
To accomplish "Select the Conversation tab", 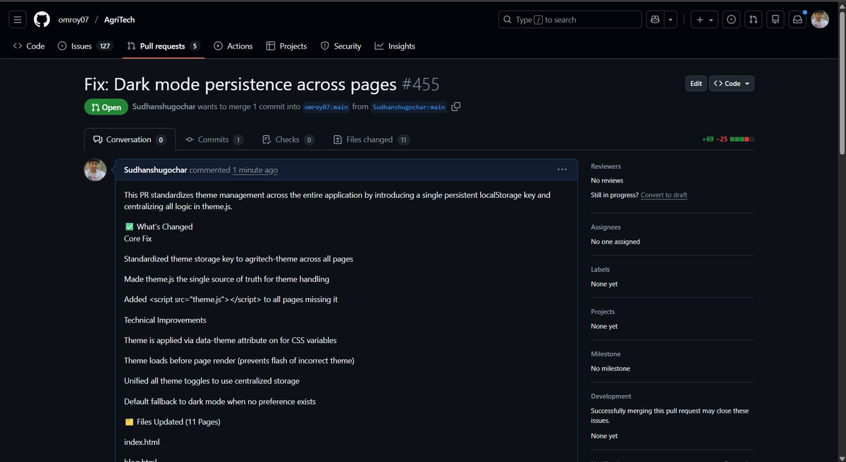I will [x=130, y=139].
